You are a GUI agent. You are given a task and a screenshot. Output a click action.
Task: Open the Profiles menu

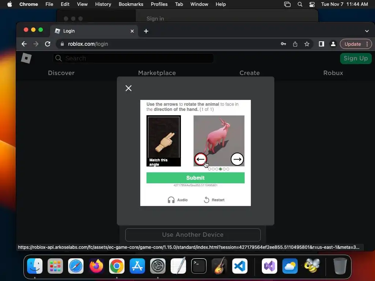pos(159,4)
